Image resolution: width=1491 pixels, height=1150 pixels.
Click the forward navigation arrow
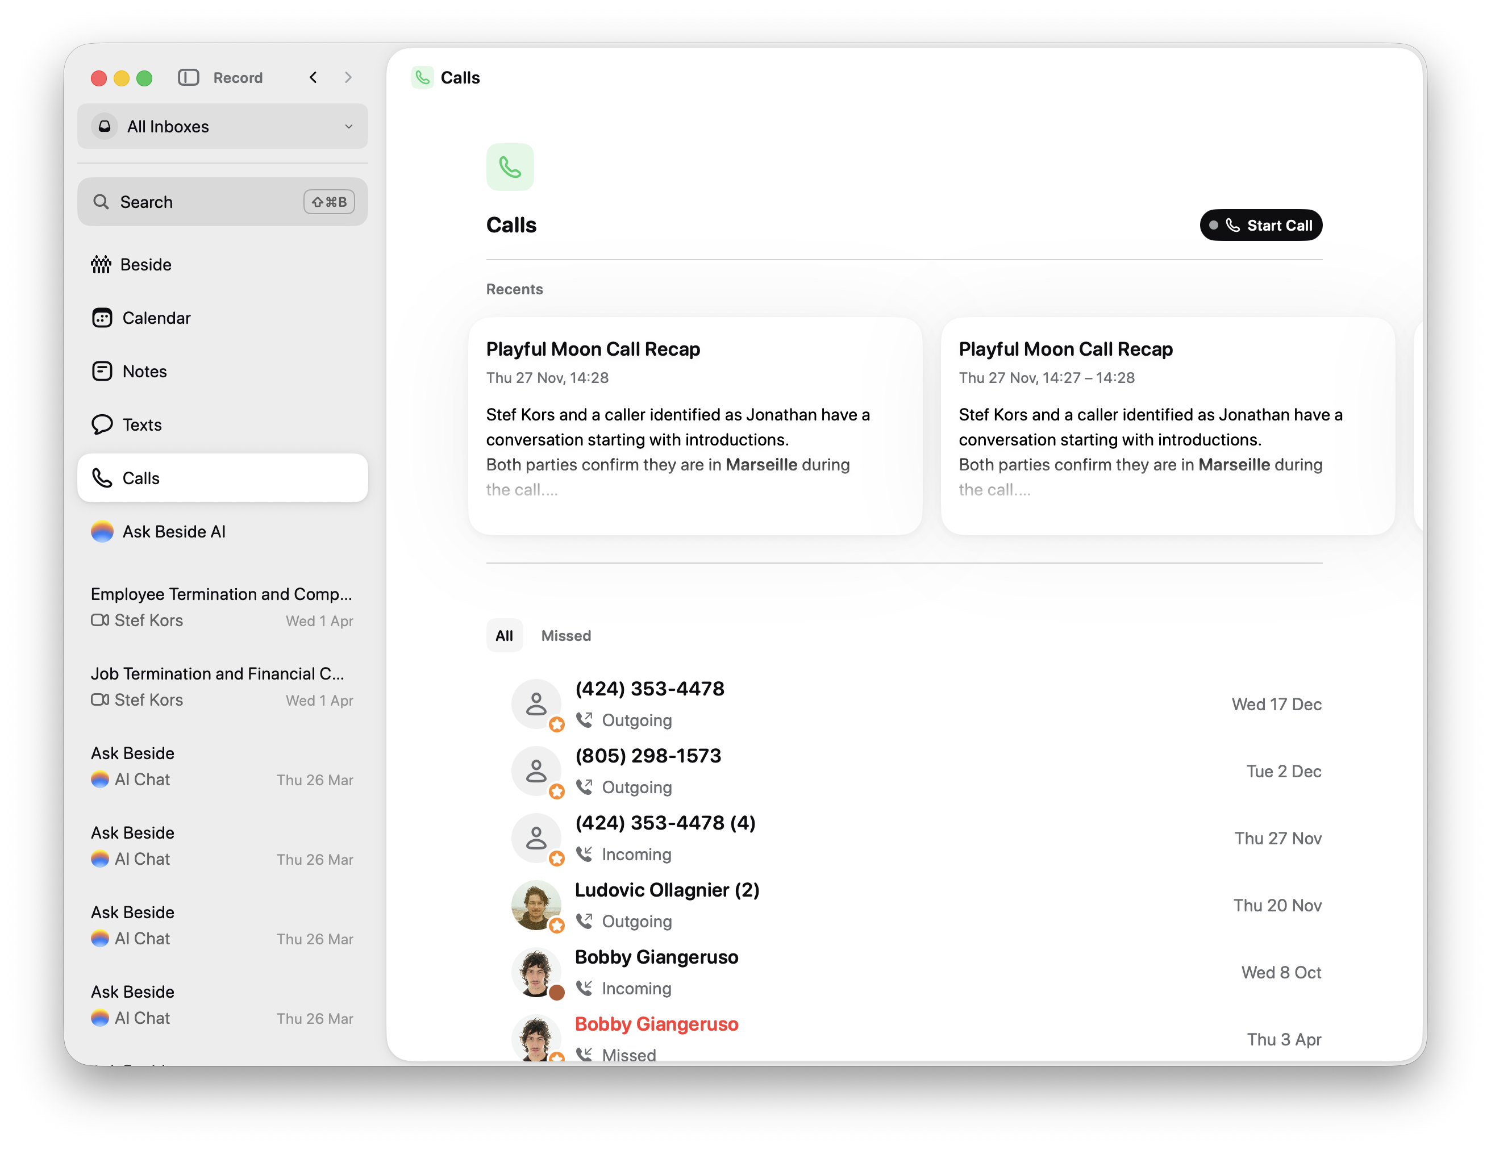point(348,78)
